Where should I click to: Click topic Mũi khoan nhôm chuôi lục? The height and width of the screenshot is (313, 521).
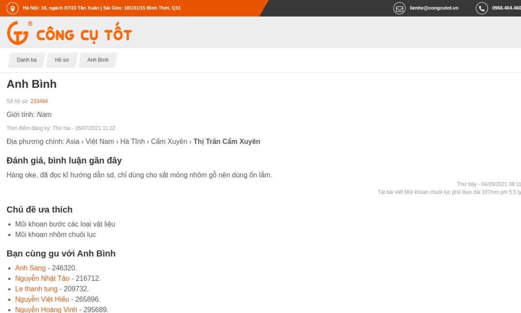tap(55, 235)
